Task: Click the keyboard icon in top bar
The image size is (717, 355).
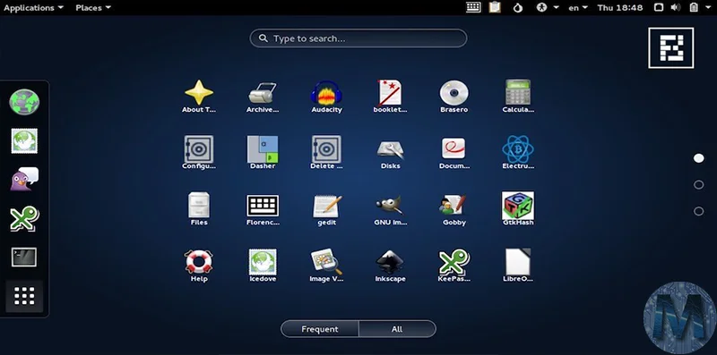Action: point(473,7)
